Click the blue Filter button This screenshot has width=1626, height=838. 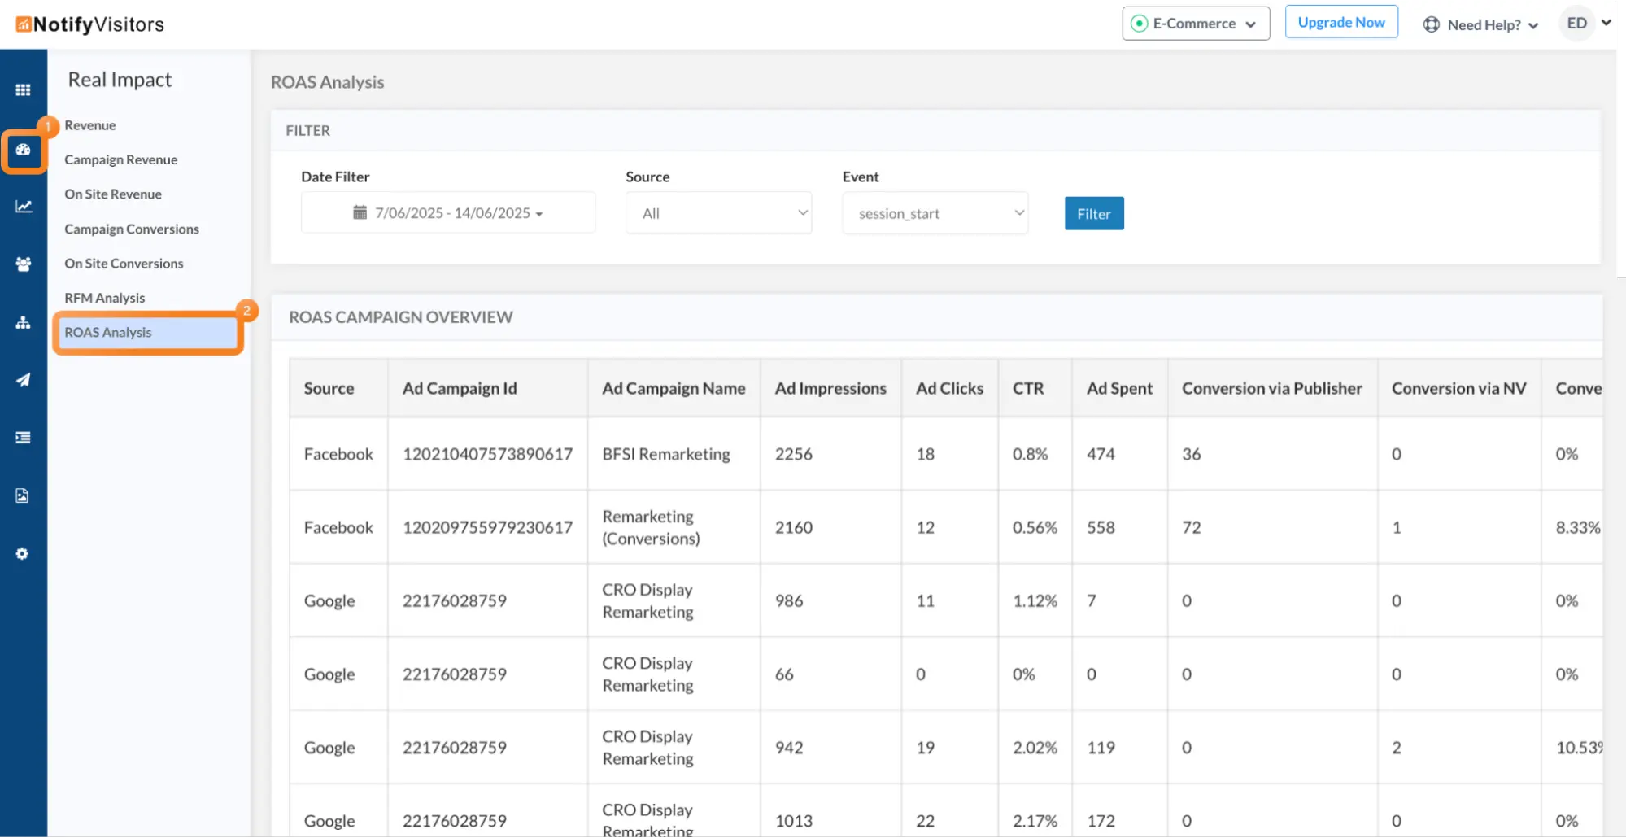pyautogui.click(x=1093, y=213)
